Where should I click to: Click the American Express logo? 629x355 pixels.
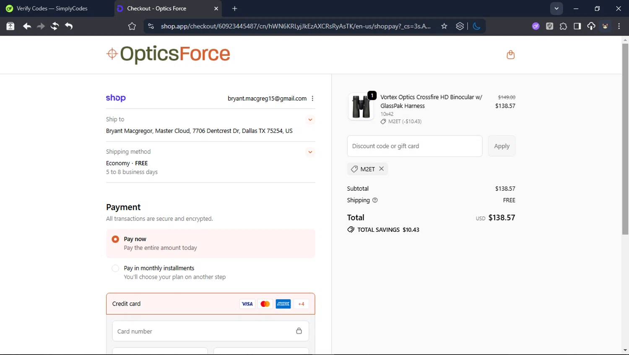pos(283,304)
